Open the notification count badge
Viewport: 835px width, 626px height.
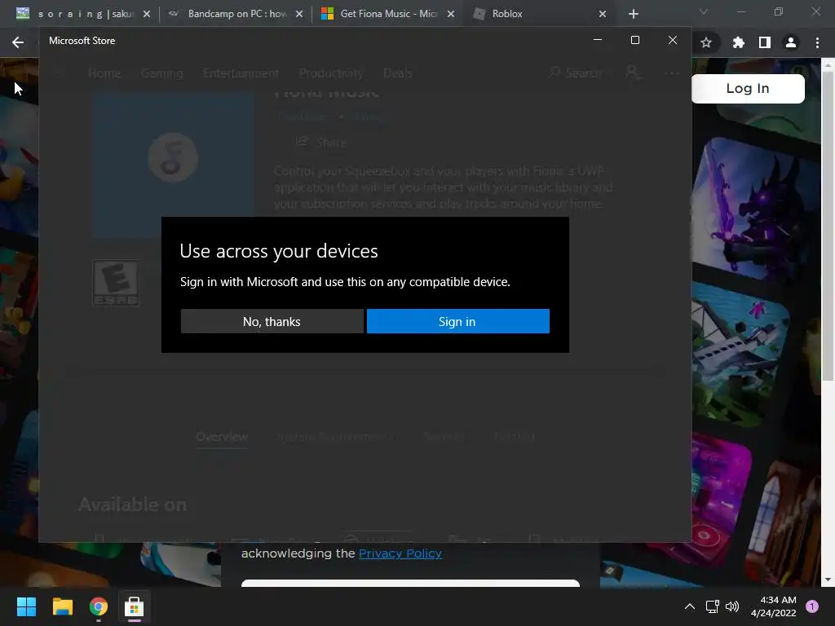pyautogui.click(x=812, y=606)
